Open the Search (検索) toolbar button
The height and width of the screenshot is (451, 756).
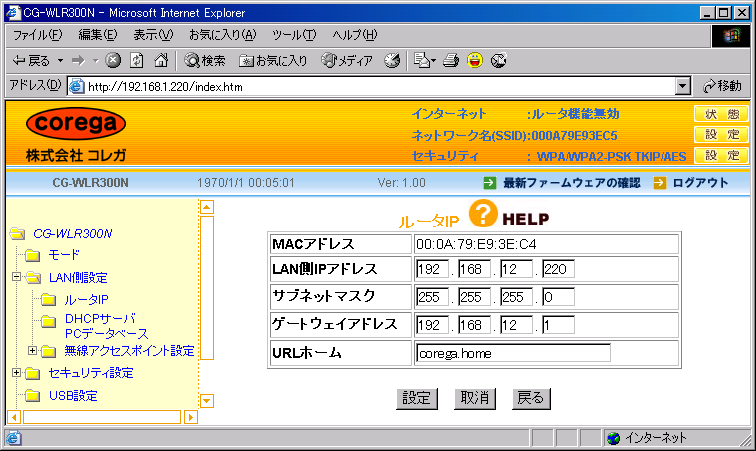point(205,60)
